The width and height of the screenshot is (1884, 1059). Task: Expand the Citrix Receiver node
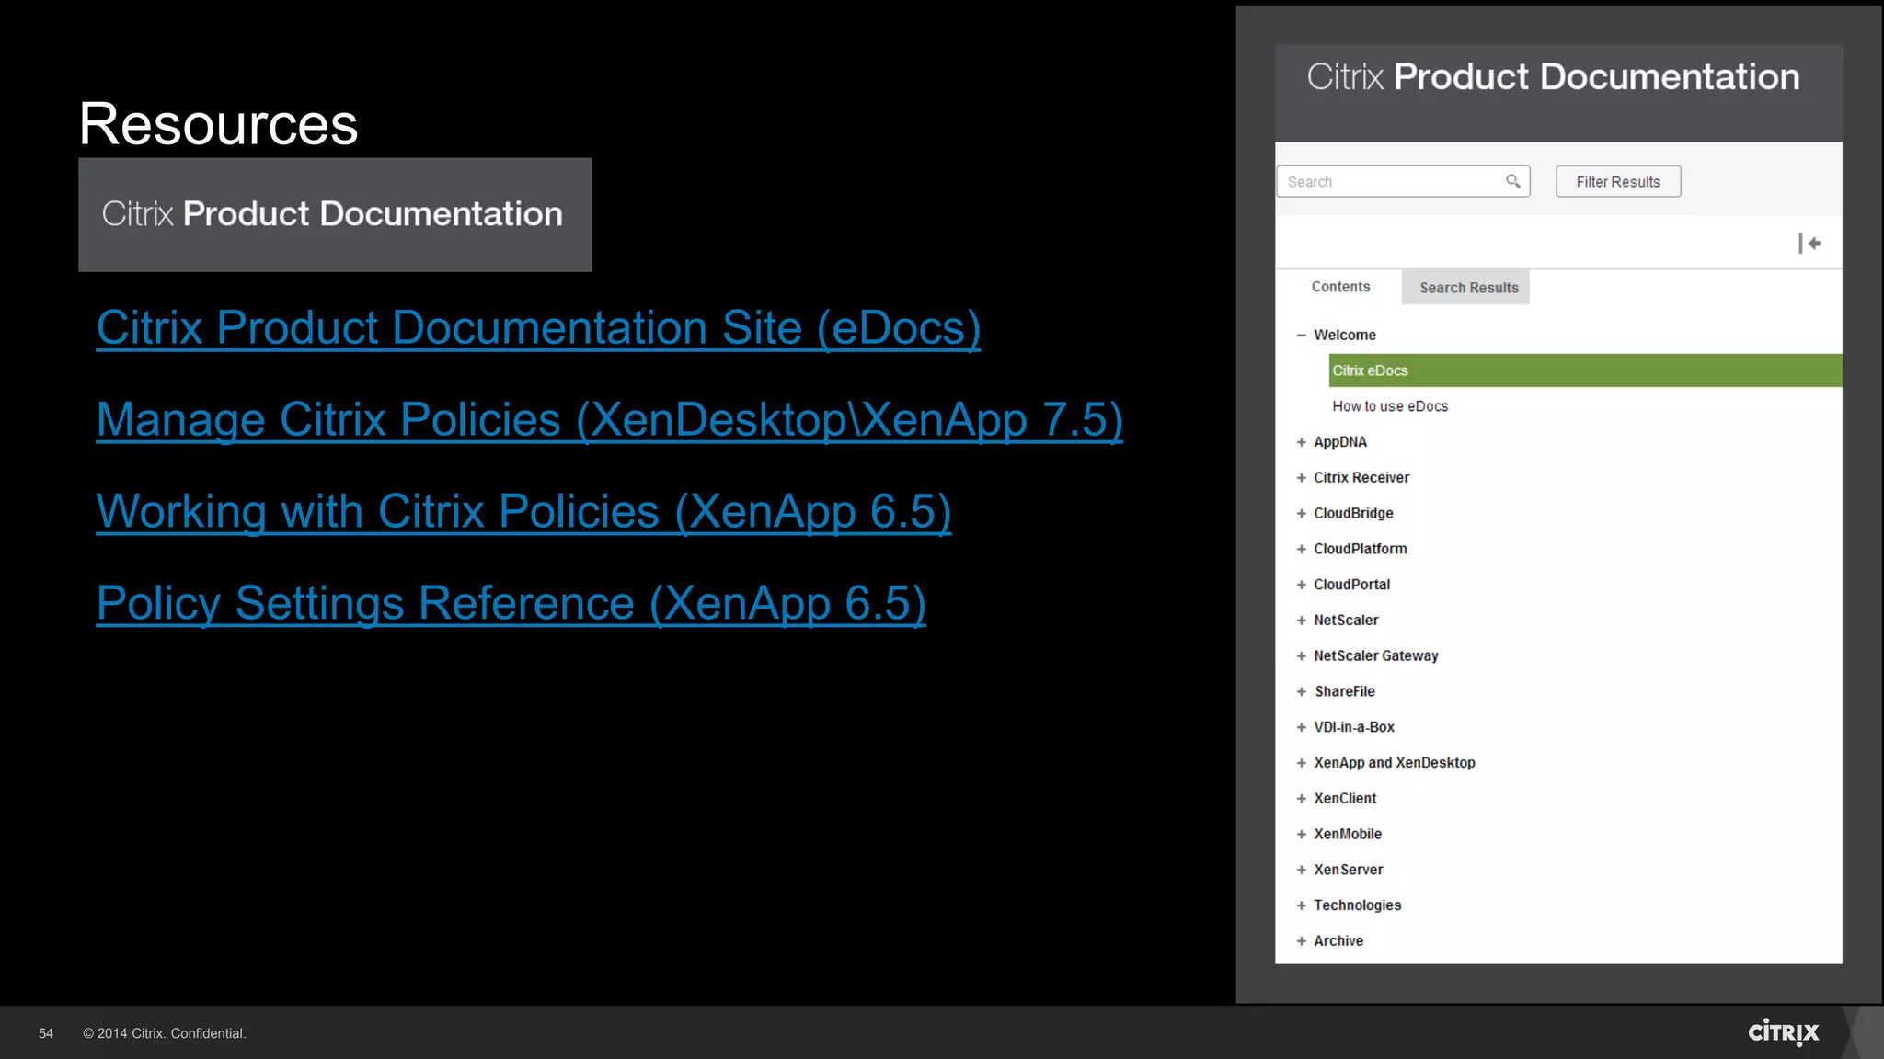click(1301, 478)
